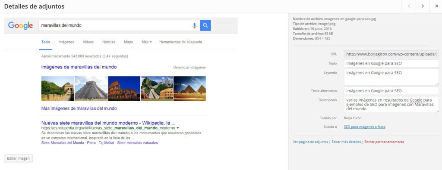Select the Maps tab in the preview

coord(128,42)
